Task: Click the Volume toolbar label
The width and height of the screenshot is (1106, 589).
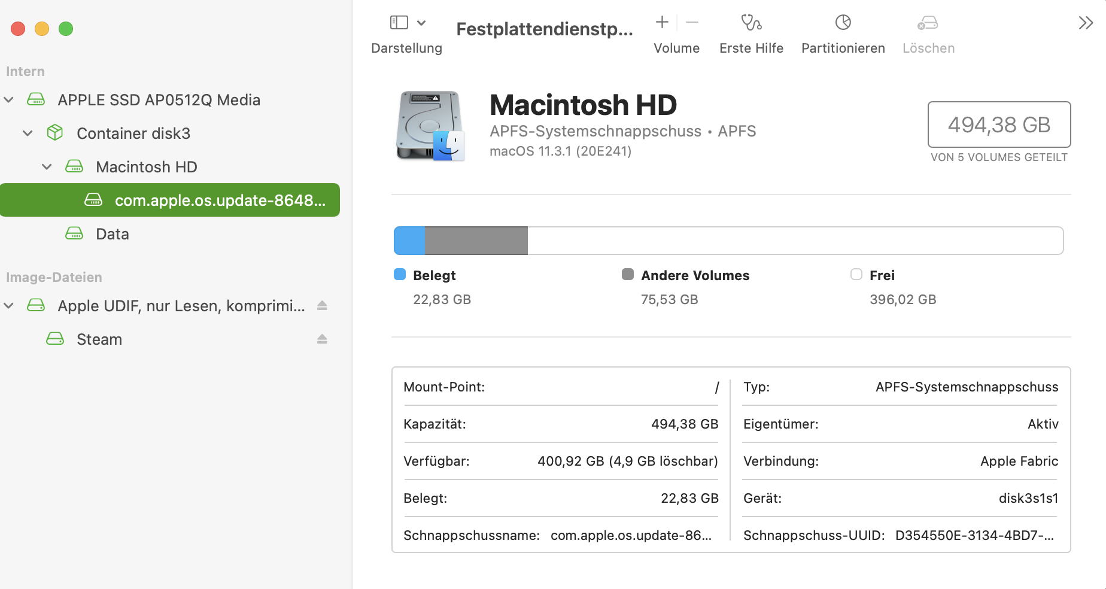Action: pos(677,48)
